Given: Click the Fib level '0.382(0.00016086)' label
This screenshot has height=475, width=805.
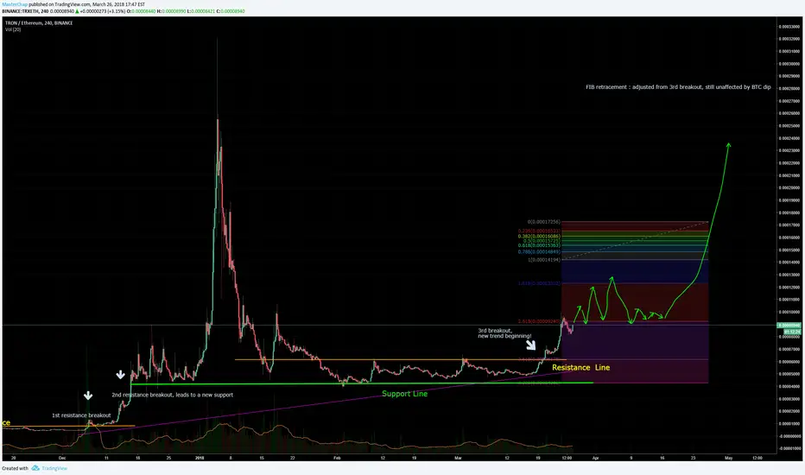Looking at the screenshot, I should [539, 237].
